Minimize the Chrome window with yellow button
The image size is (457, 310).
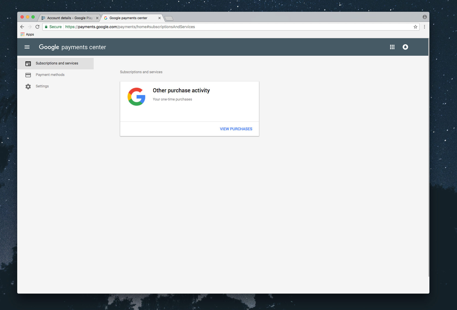click(28, 17)
